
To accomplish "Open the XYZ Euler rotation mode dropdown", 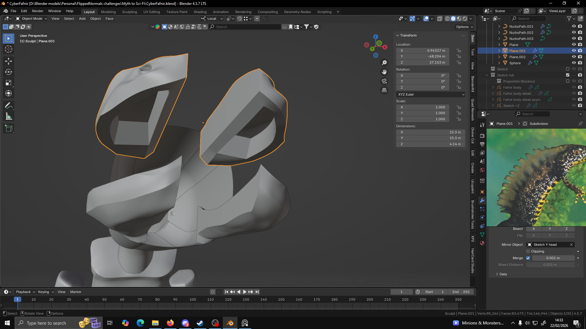I will 431,94.
